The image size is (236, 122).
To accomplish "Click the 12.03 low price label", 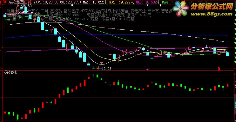I will pyautogui.click(x=106, y=69).
